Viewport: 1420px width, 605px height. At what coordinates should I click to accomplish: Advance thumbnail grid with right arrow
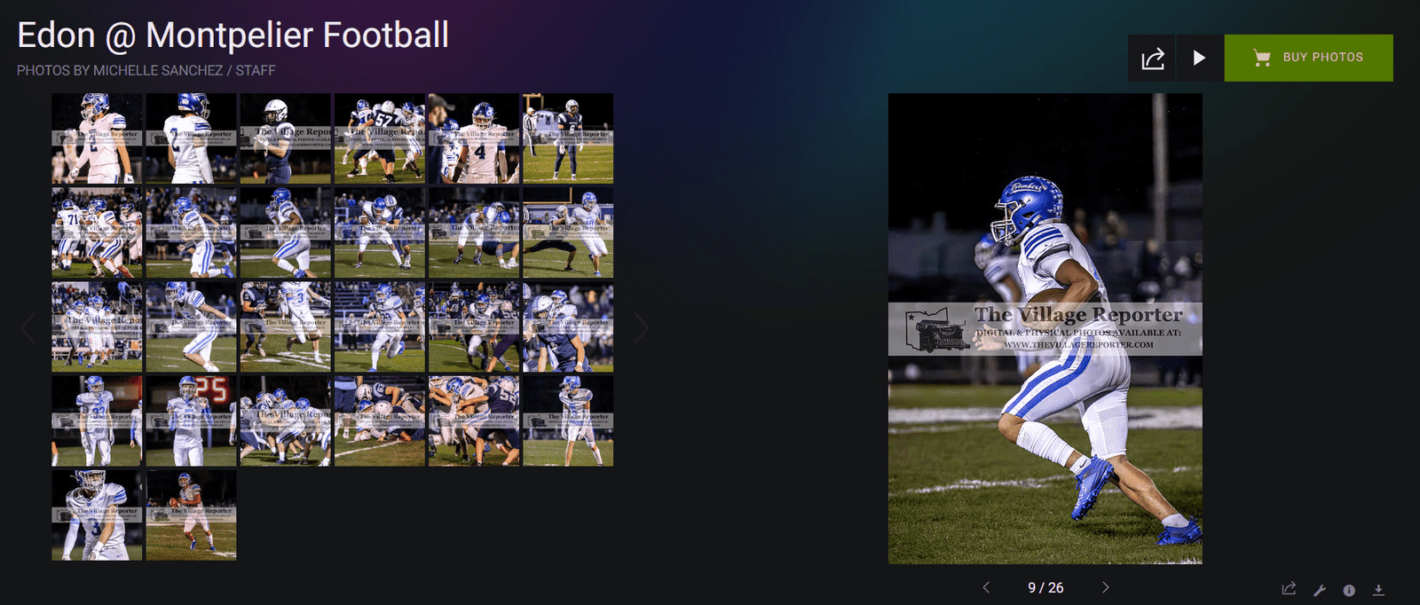coord(642,327)
